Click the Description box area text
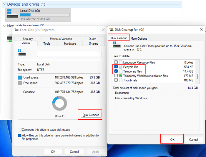The width and height of the screenshot is (206, 157). pyautogui.click(x=131, y=98)
